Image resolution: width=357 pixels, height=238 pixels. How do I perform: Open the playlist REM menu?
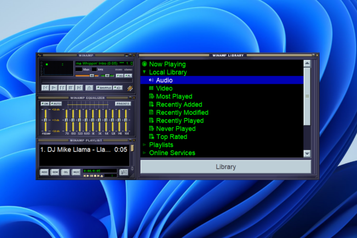(x=55, y=172)
